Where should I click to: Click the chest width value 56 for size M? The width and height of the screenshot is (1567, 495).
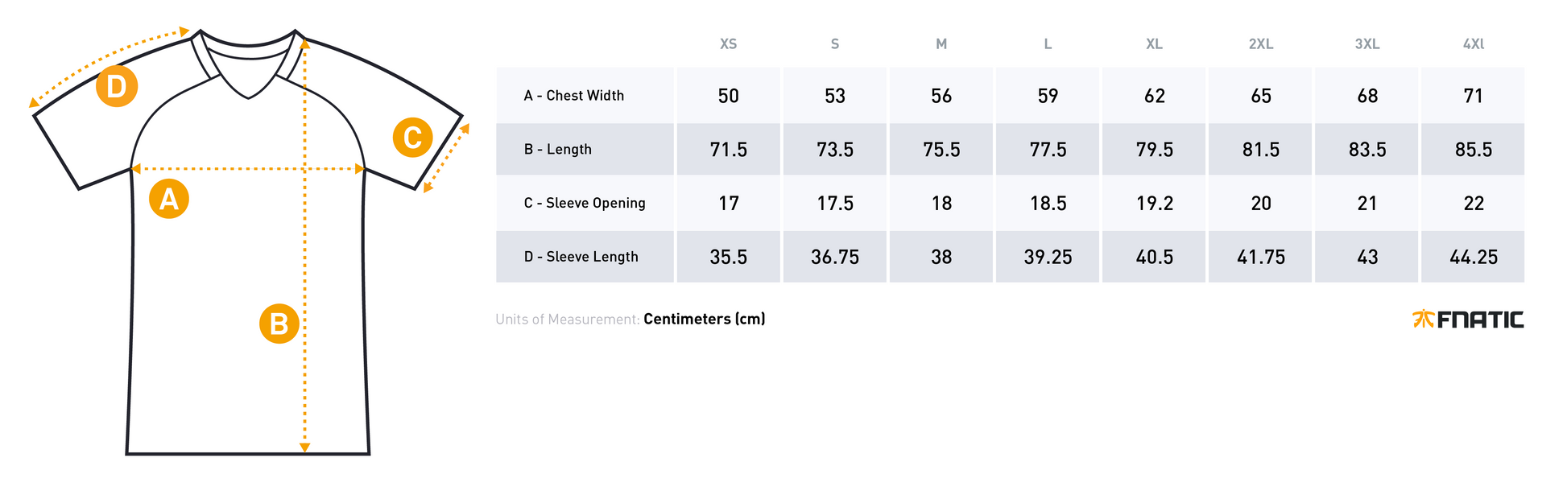click(941, 97)
